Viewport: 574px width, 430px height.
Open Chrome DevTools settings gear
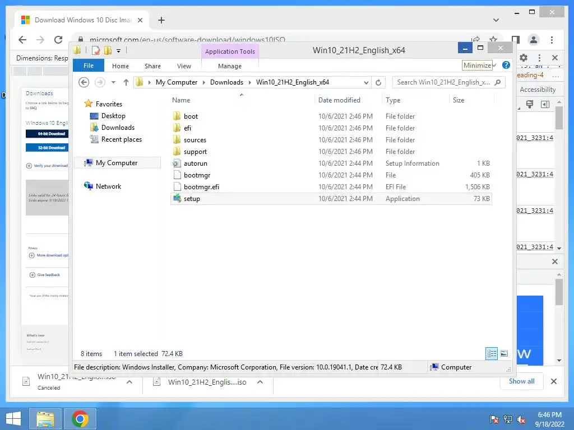coord(524,58)
